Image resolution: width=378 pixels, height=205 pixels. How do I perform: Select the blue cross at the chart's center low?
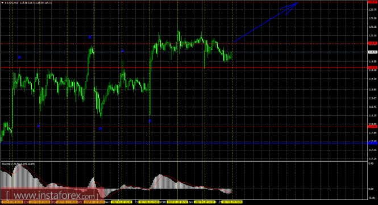pyautogui.click(x=150, y=121)
